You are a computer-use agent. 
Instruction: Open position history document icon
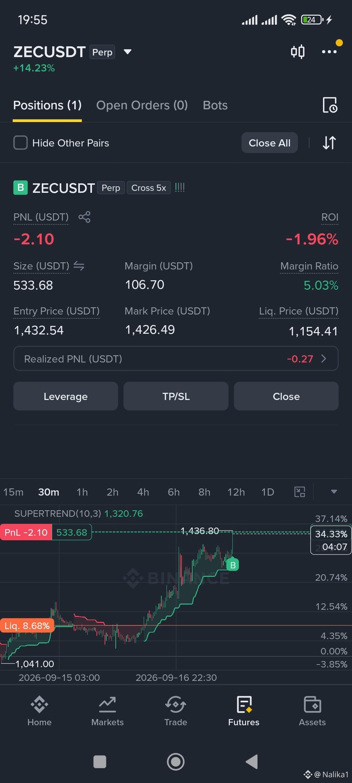pyautogui.click(x=330, y=105)
